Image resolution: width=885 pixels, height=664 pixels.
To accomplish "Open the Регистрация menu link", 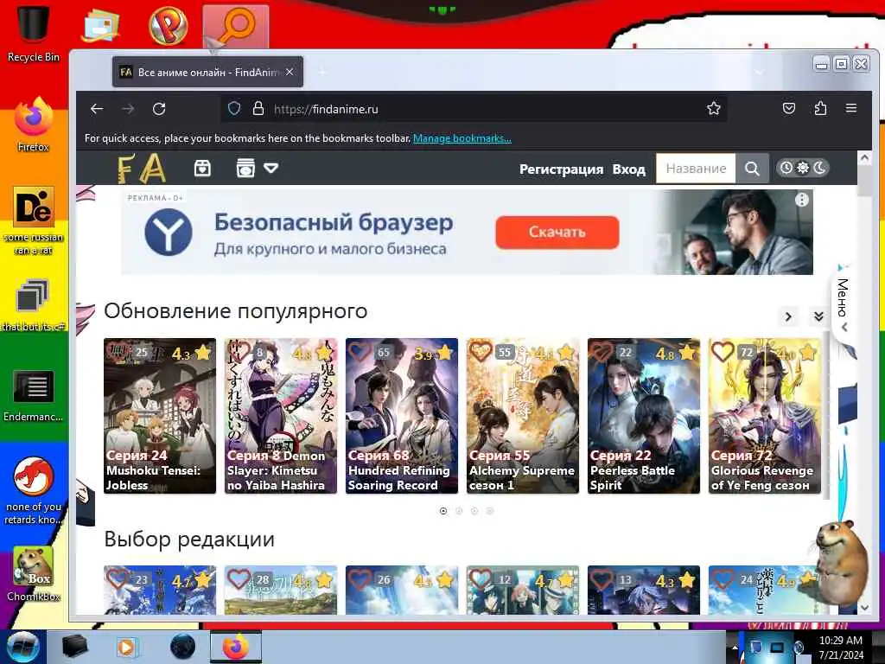I will pyautogui.click(x=561, y=169).
